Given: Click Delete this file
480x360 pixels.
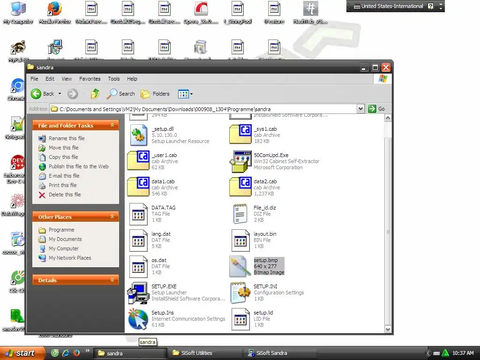Looking at the screenshot, I should (x=65, y=195).
